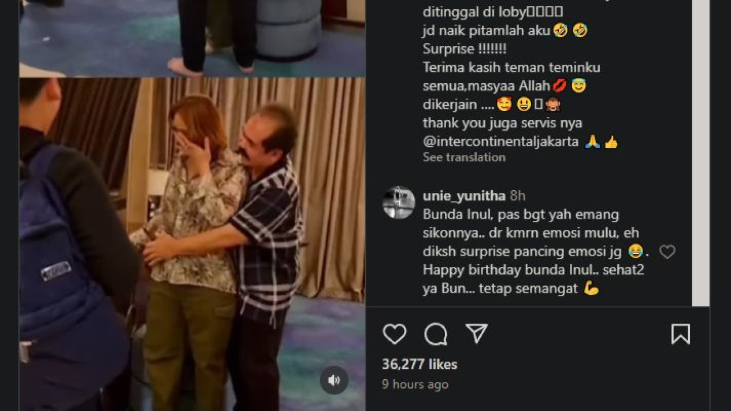The height and width of the screenshot is (411, 731).
Task: View the 36,277 likes list
Action: 420,364
